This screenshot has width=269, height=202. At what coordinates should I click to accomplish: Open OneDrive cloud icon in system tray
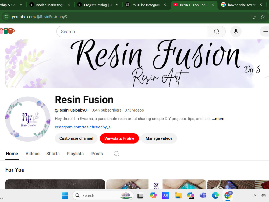264,196
